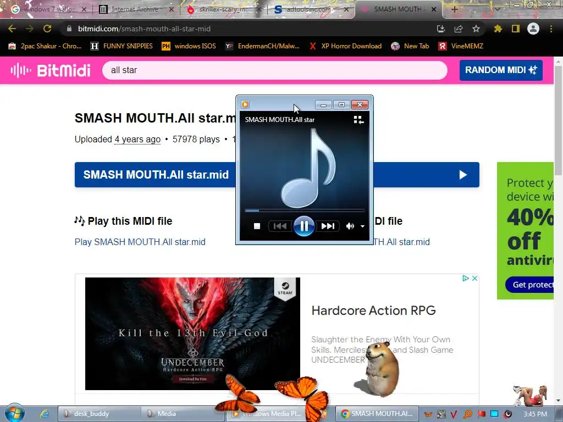The image size is (563, 422).
Task: Click the Media Player title bar icon
Action: point(245,104)
